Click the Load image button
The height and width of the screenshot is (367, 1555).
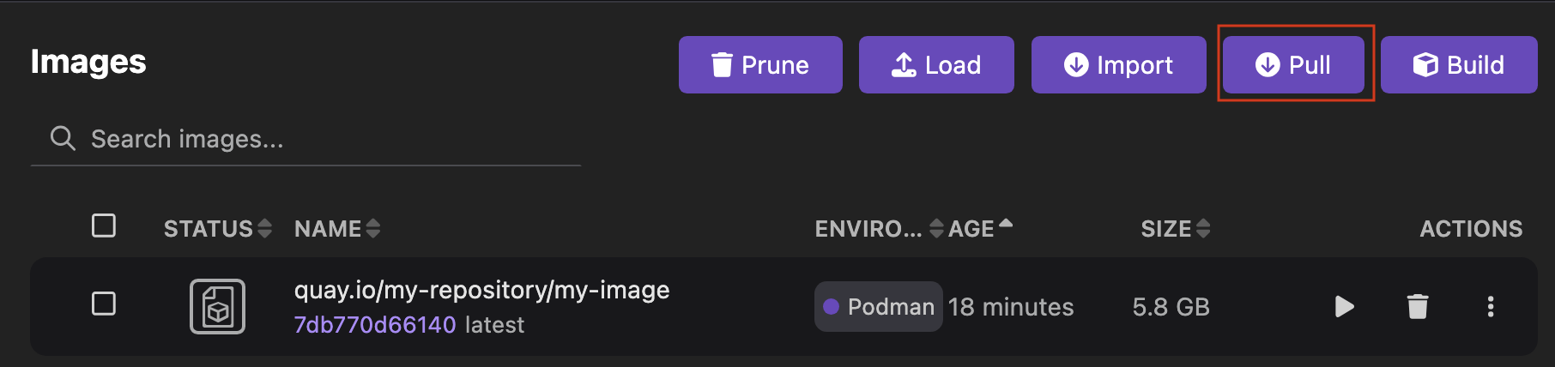coord(936,65)
